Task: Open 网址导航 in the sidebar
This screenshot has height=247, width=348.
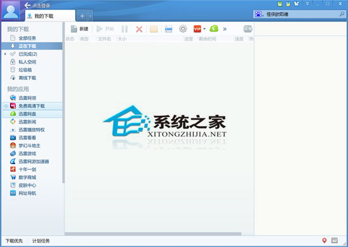Action: click(x=27, y=193)
